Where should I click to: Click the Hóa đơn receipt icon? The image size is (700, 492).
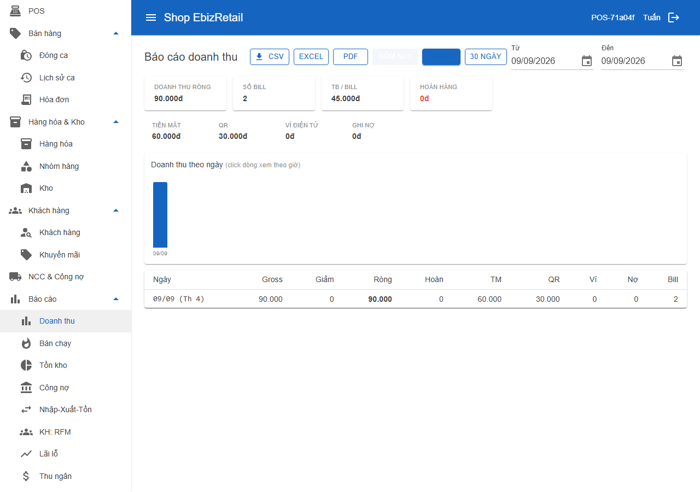26,99
